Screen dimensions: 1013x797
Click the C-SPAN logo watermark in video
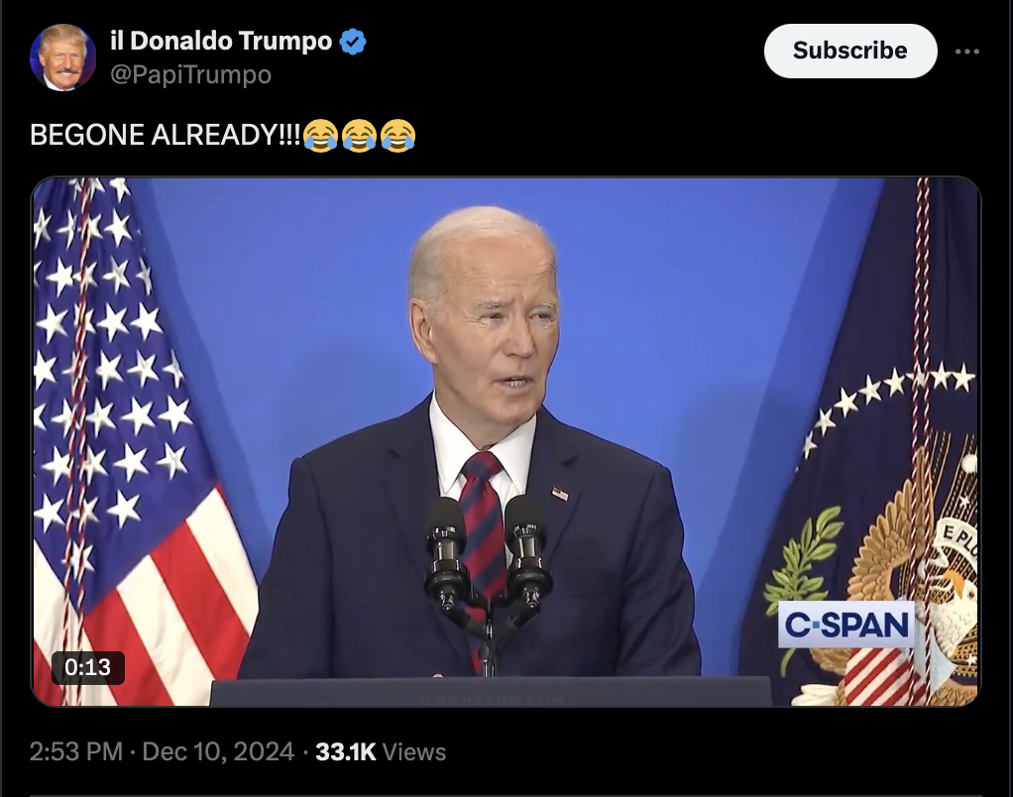coord(846,625)
